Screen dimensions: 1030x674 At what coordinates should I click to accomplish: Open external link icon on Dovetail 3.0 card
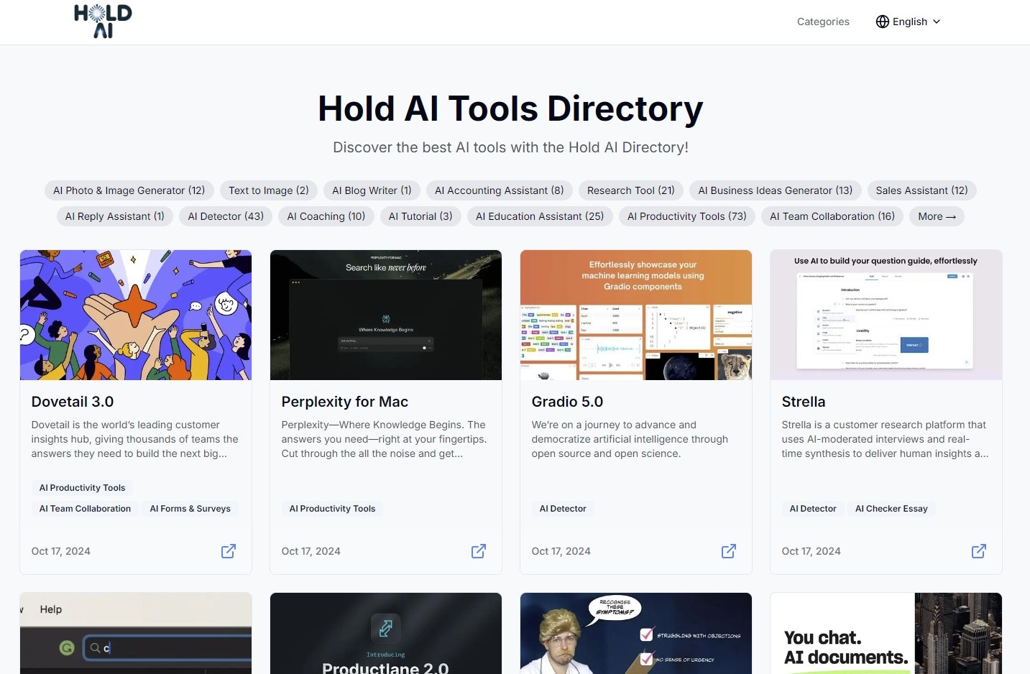(x=229, y=551)
